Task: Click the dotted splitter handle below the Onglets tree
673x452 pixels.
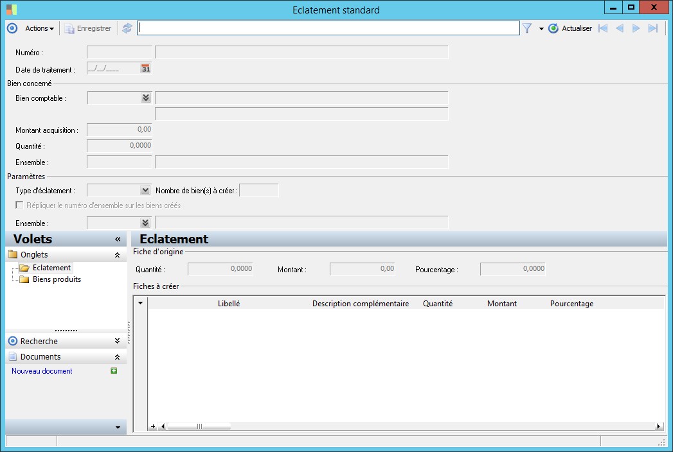Action: tap(66, 330)
